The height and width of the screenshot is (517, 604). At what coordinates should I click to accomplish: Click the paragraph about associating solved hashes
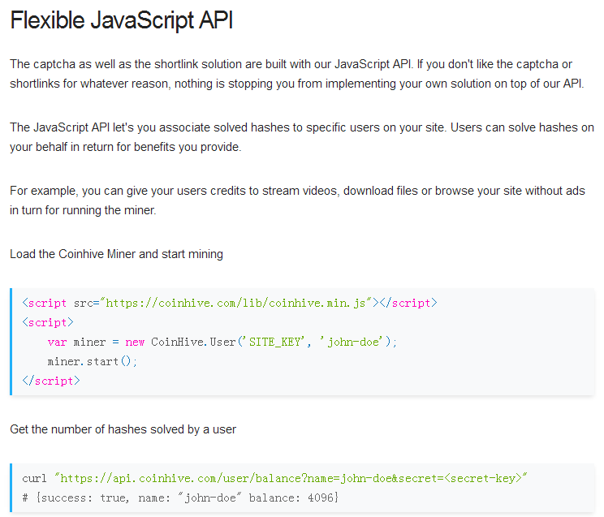coord(301,138)
